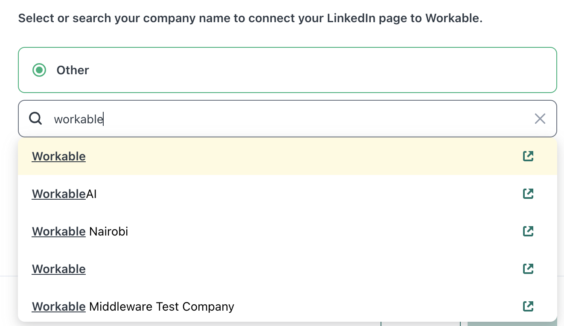The image size is (564, 326).
Task: Select WorkableAI from the suggestions
Action: pos(256,194)
